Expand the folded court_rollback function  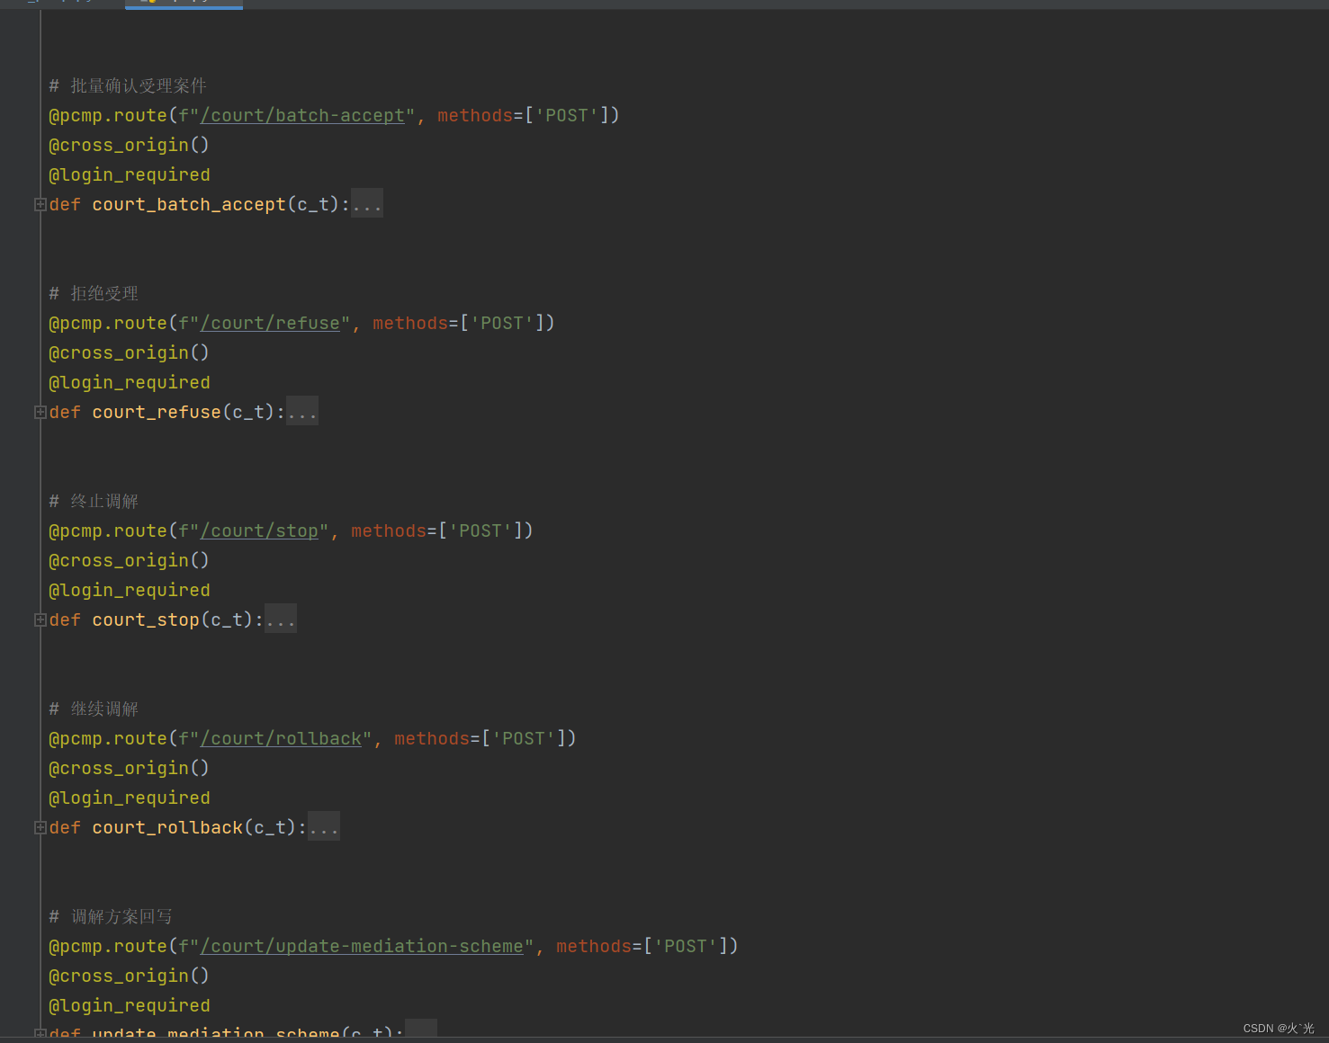(x=40, y=828)
